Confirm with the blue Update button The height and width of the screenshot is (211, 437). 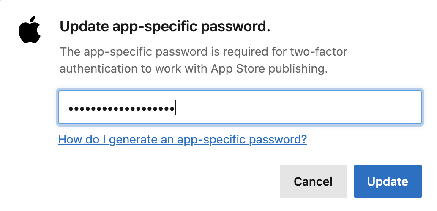point(388,181)
